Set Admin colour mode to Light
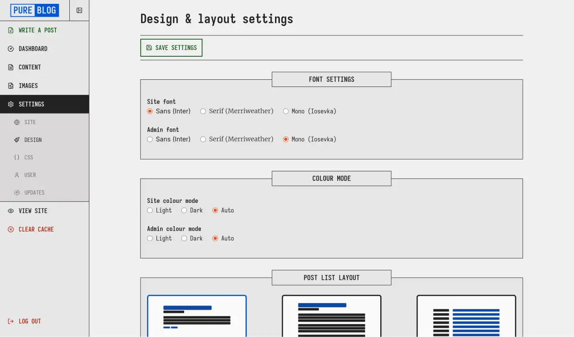The height and width of the screenshot is (337, 574). click(x=150, y=239)
